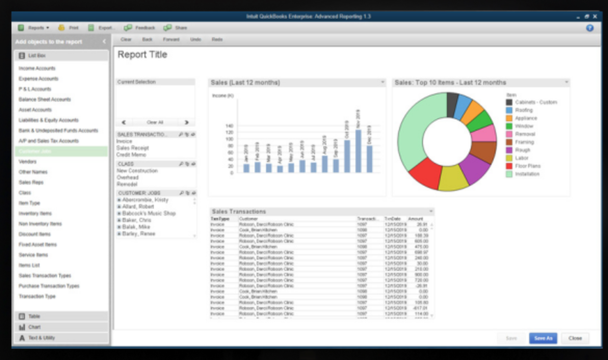Click search icon in Customer:Jobs header
This screenshot has height=360, width=608.
(181, 193)
